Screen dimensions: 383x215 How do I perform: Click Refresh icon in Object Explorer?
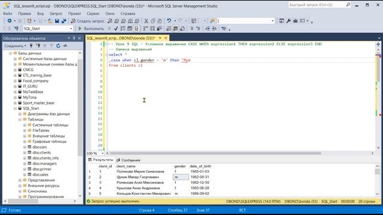coord(58,45)
